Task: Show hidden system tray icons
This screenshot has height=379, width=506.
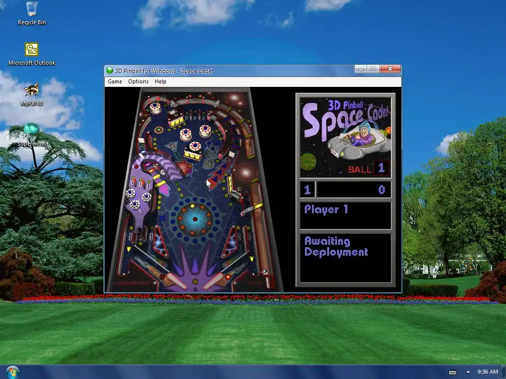Action: (x=468, y=372)
